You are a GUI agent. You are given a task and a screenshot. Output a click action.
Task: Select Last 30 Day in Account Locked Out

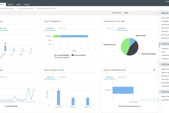tap(63, 77)
